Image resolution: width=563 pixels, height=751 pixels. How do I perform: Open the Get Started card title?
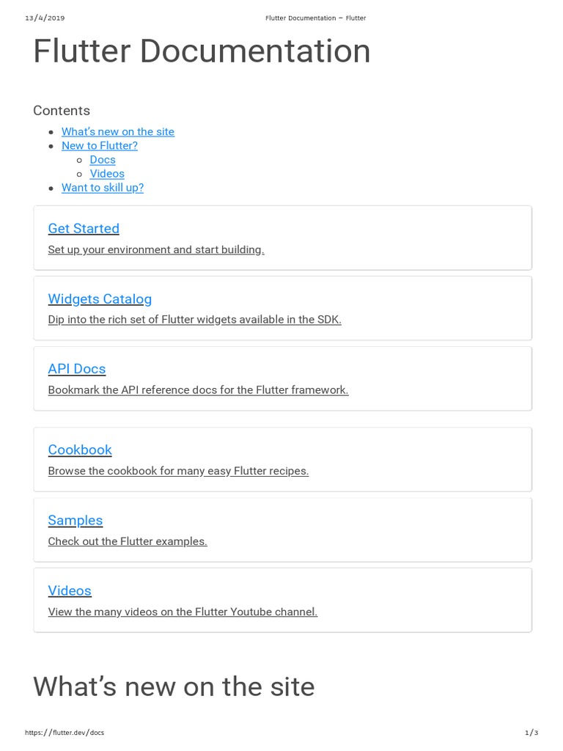84,229
